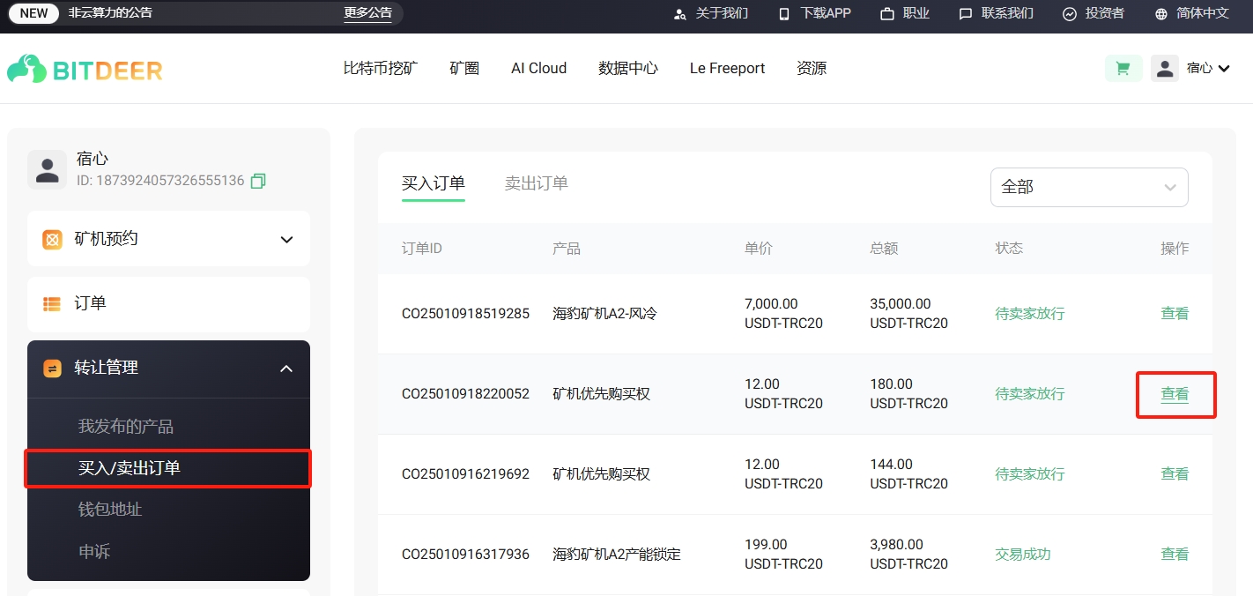Viewport: 1253px width, 596px height.
Task: Copy the user ID with copy icon
Action: point(258,181)
